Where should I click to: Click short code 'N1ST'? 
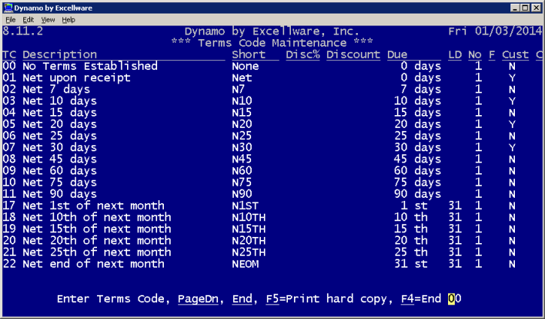click(x=245, y=205)
